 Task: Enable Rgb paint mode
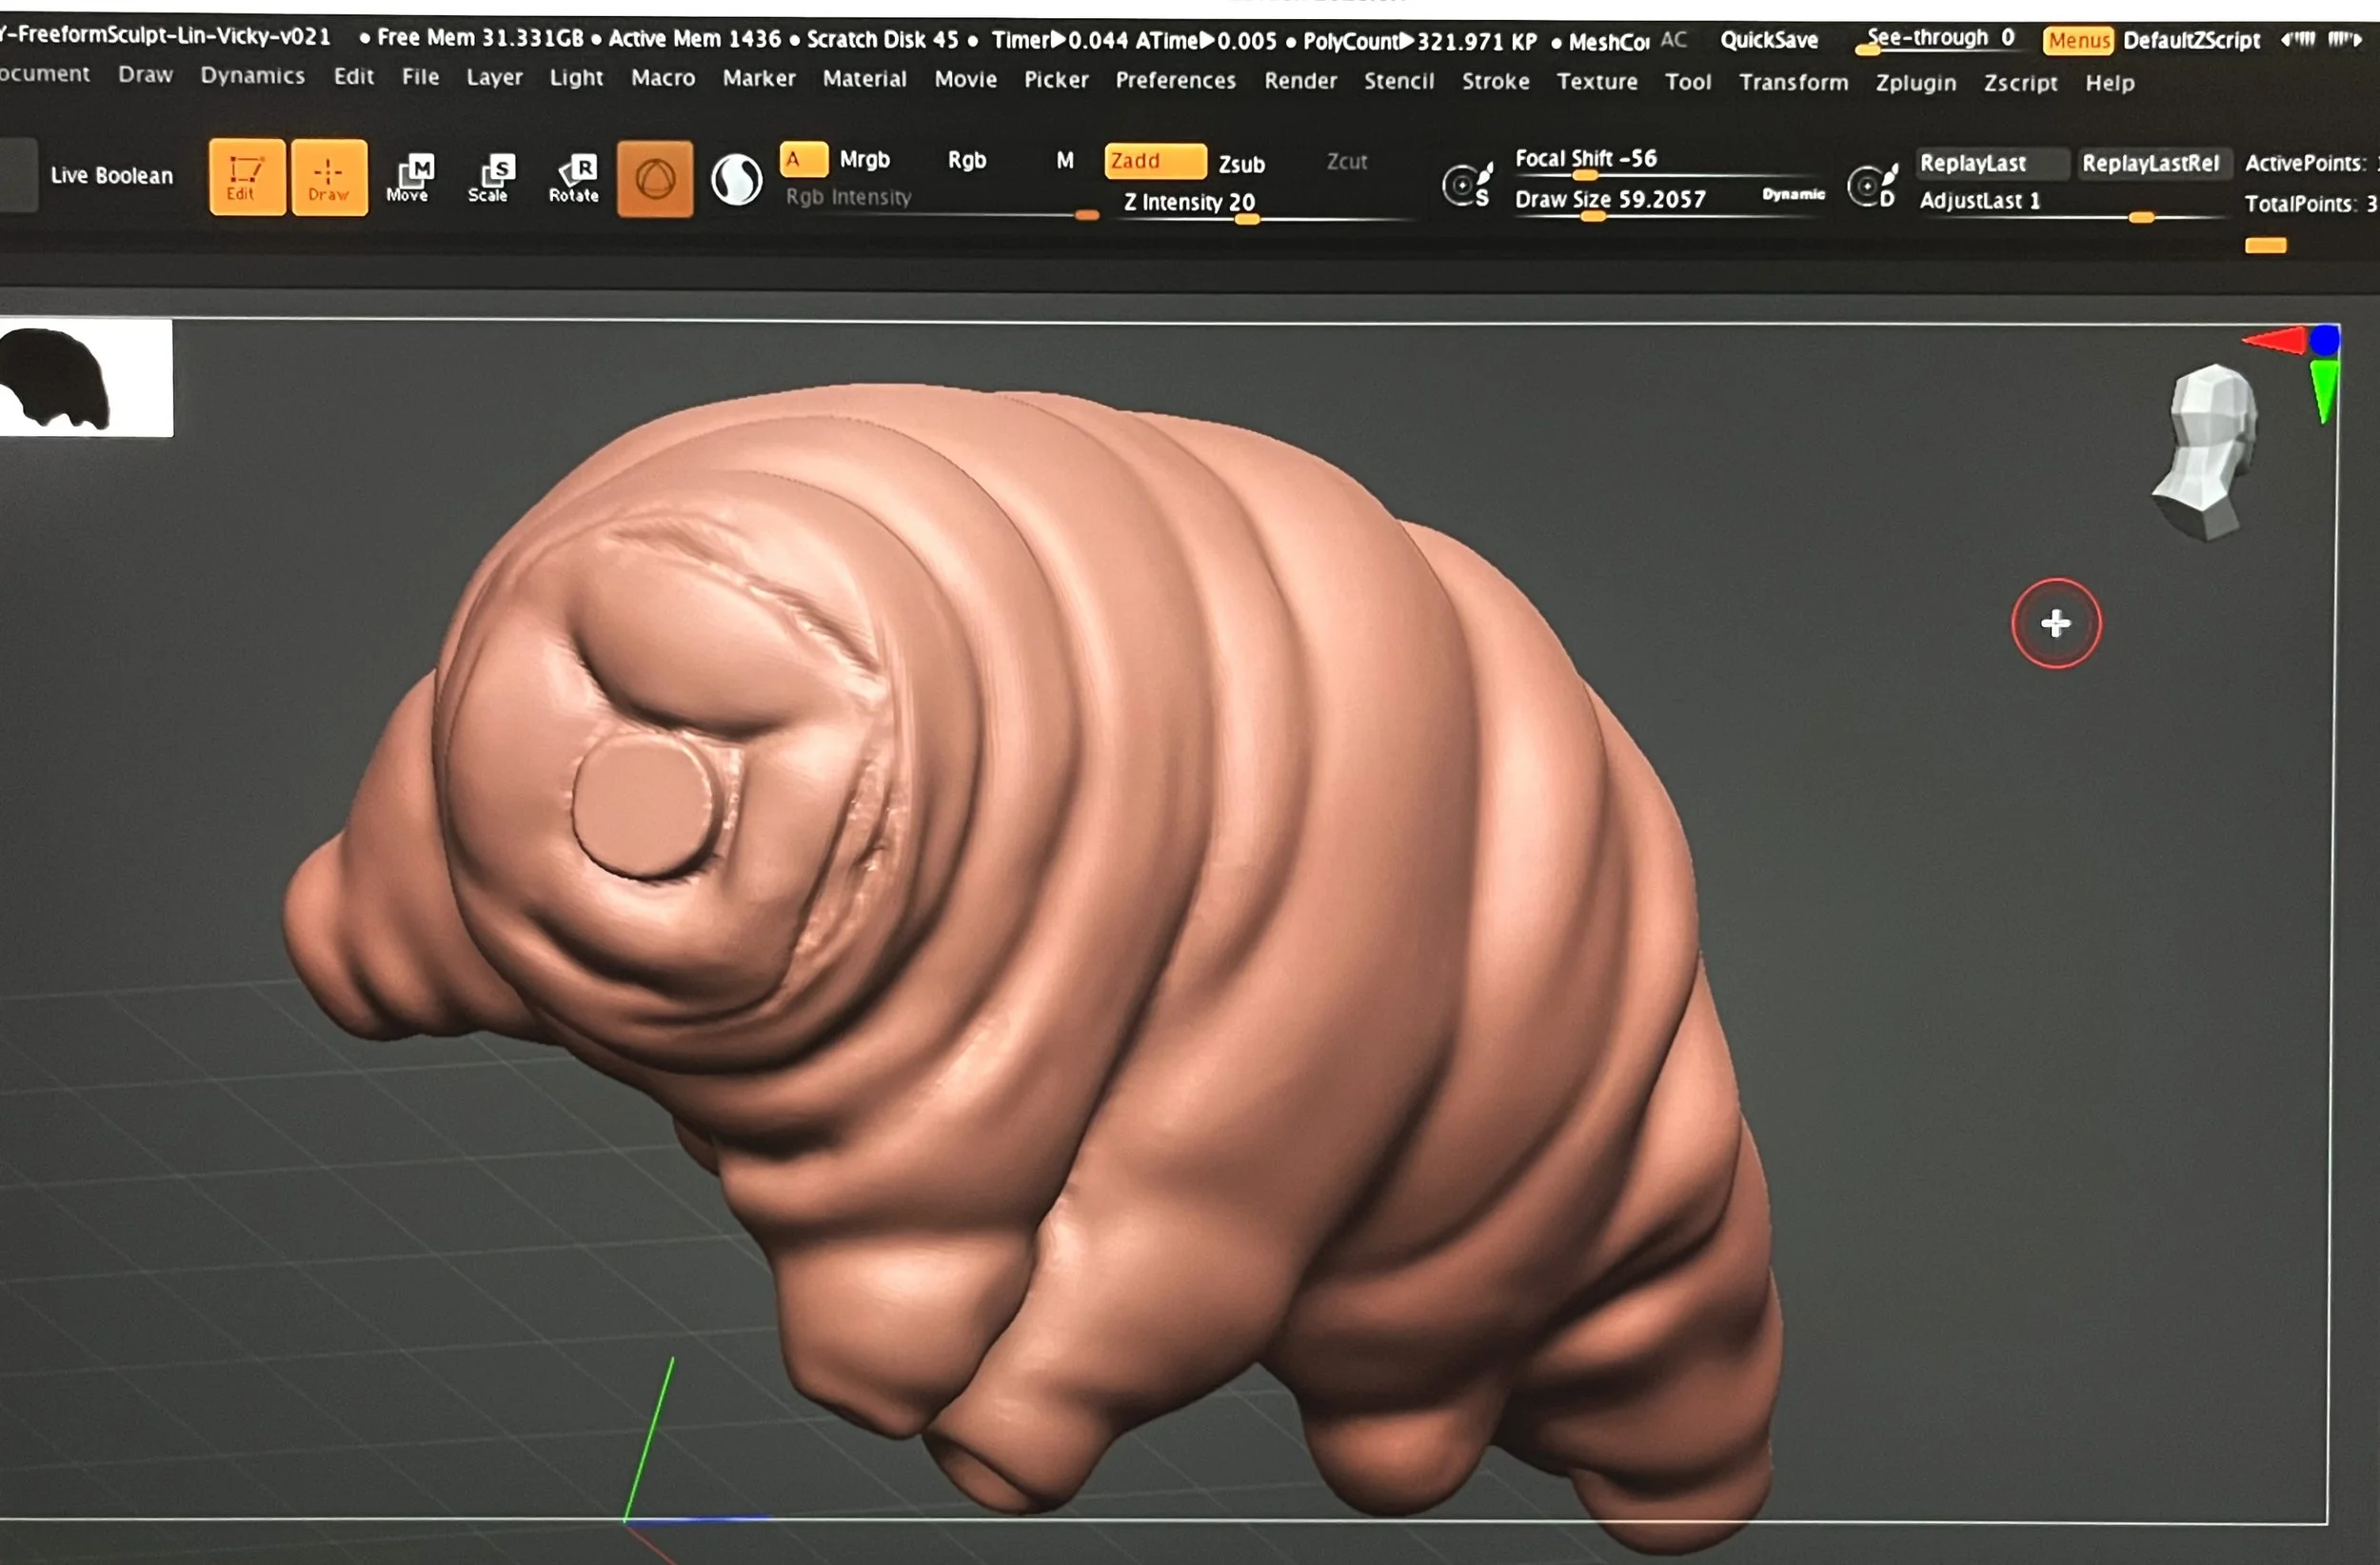(966, 160)
